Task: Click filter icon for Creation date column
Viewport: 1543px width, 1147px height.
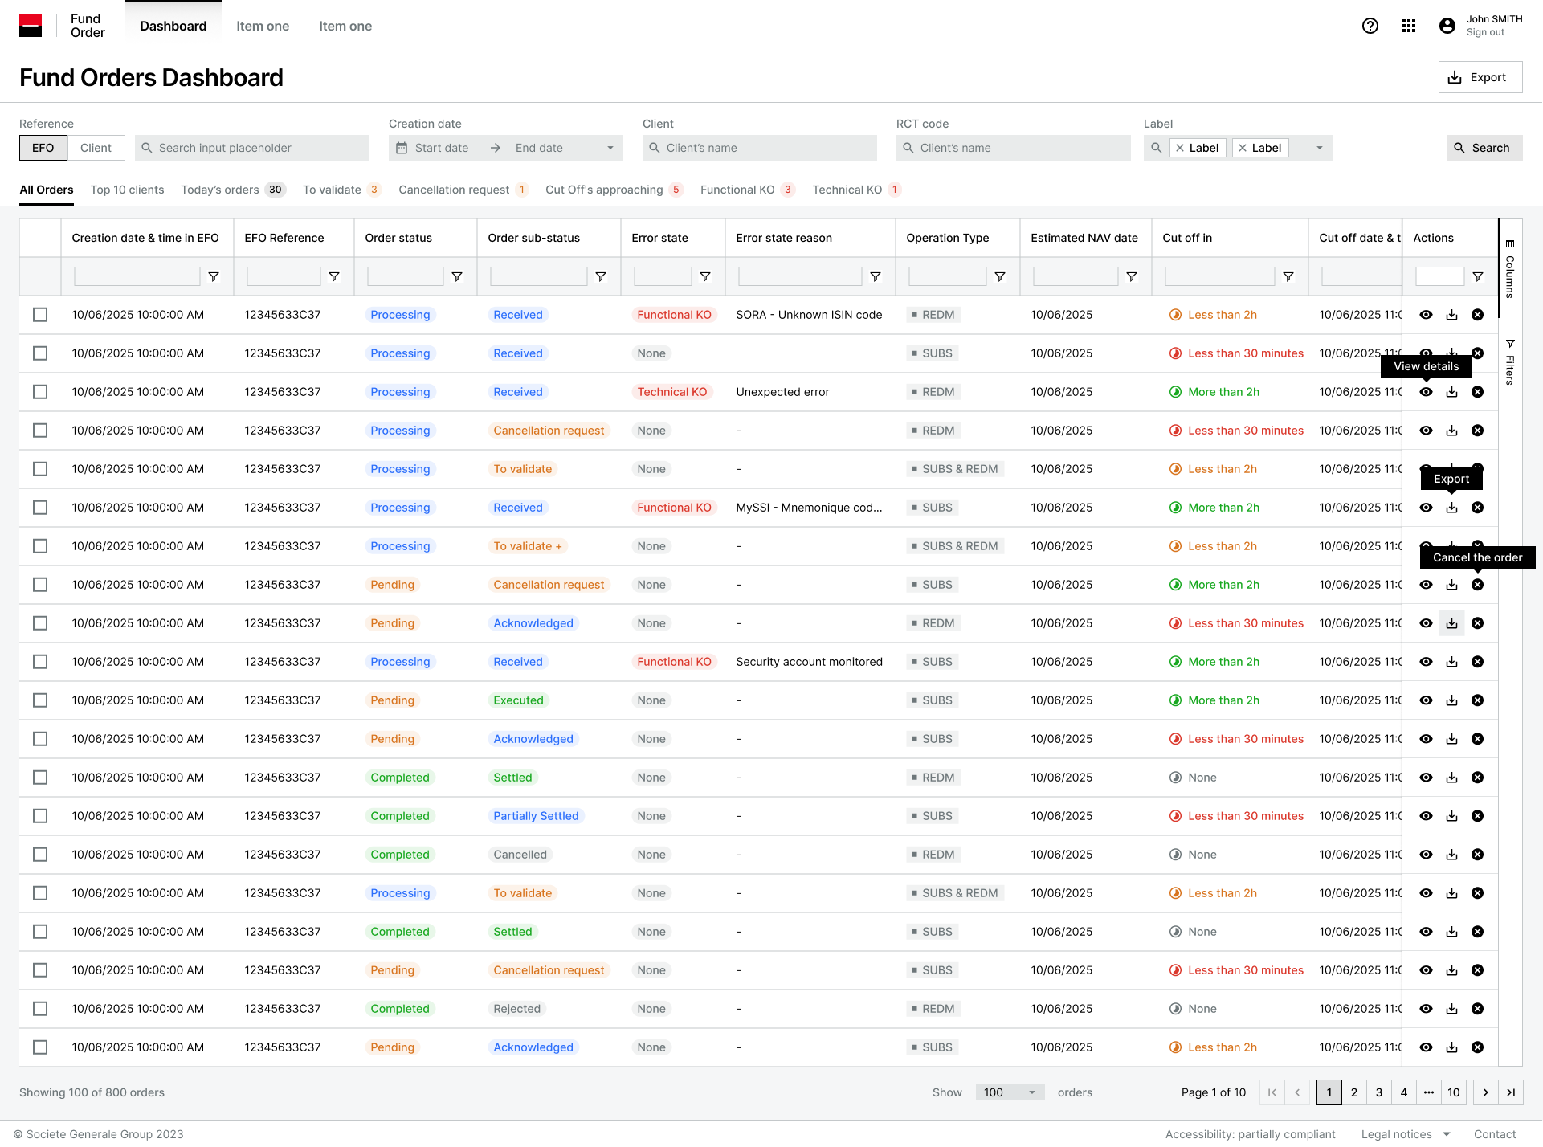Action: 214,276
